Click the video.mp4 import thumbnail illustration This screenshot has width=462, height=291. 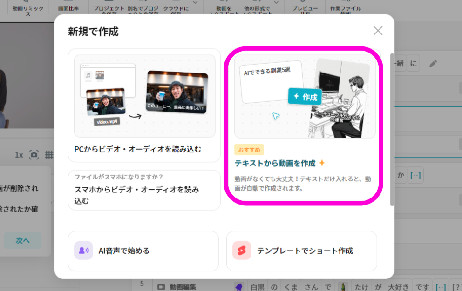pos(106,106)
